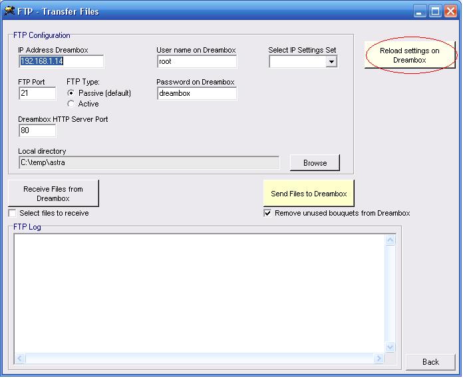Enable Select files to receive checkbox
This screenshot has height=378, width=463.
(13, 213)
